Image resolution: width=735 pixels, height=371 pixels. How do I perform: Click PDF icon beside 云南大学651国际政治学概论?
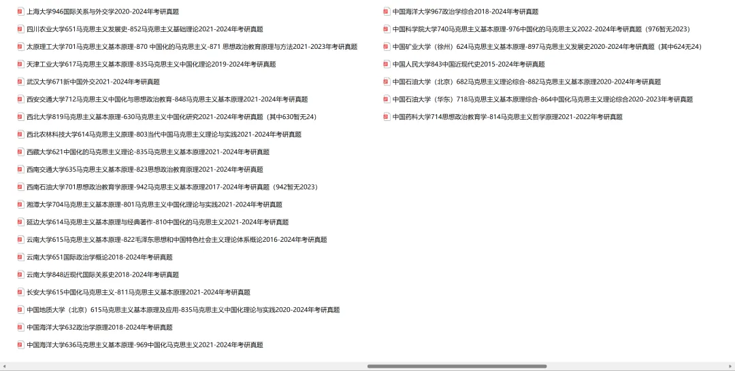coord(20,257)
